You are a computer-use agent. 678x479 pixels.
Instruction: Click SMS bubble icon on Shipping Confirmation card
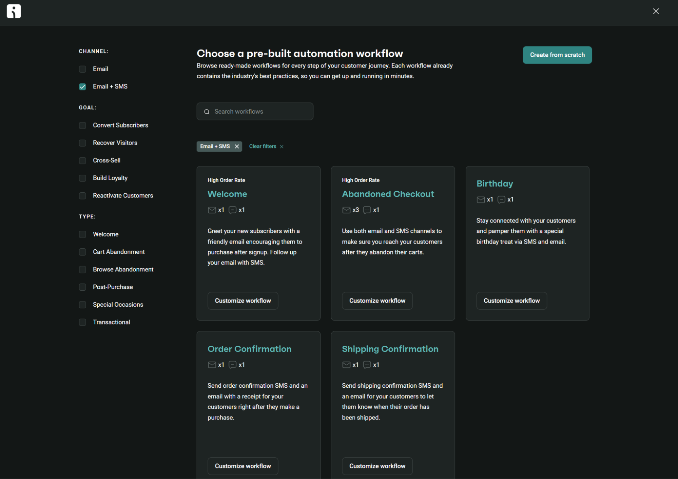(367, 365)
